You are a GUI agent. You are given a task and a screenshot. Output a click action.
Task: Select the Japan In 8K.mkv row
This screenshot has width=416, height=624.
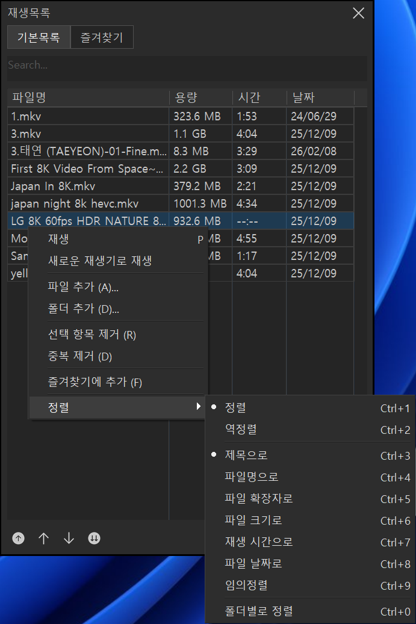[88, 186]
